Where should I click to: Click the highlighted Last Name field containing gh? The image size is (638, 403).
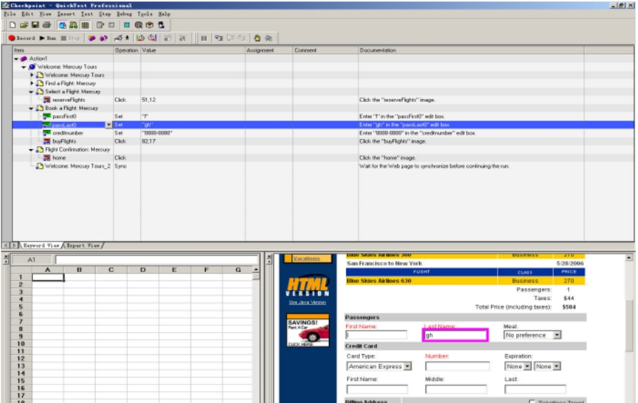coord(456,335)
